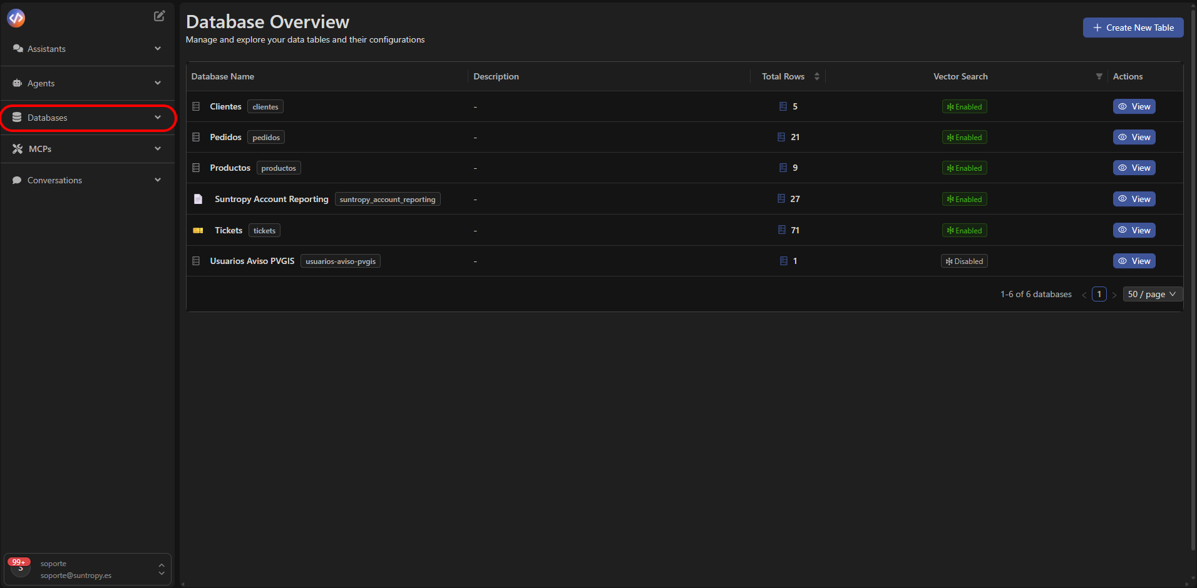The image size is (1197, 588).
Task: Open the MCPs menu item
Action: 87,149
